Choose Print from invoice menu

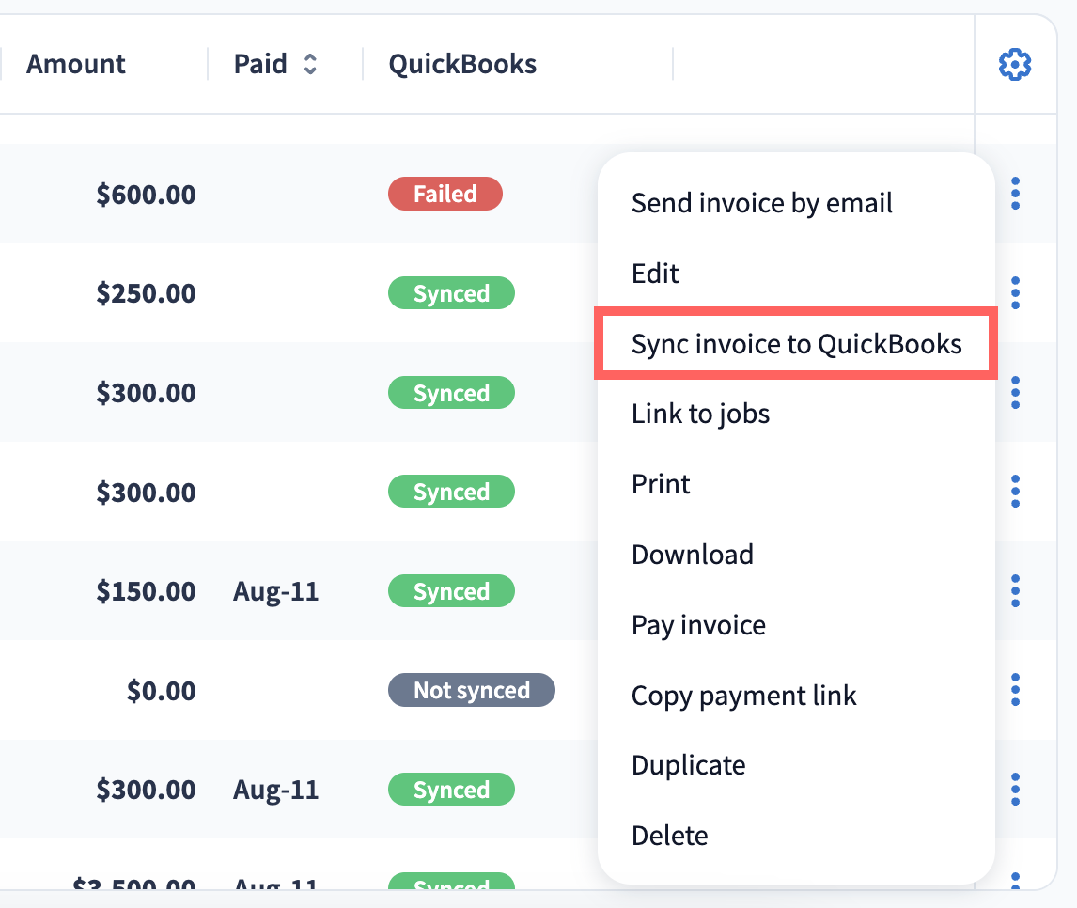661,484
